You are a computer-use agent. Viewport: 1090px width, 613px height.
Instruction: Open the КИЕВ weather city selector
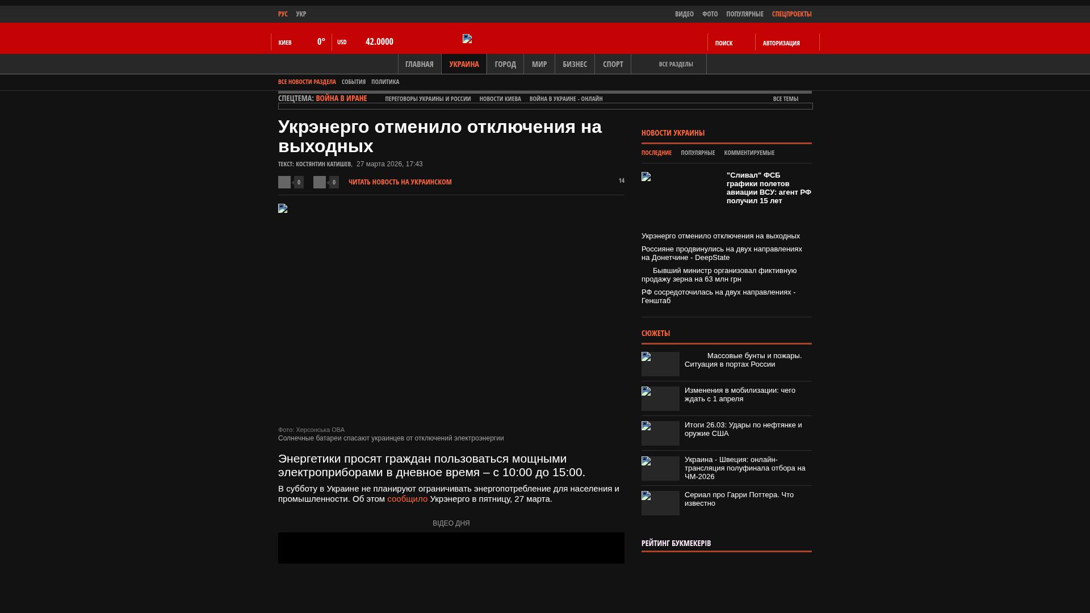pos(285,43)
